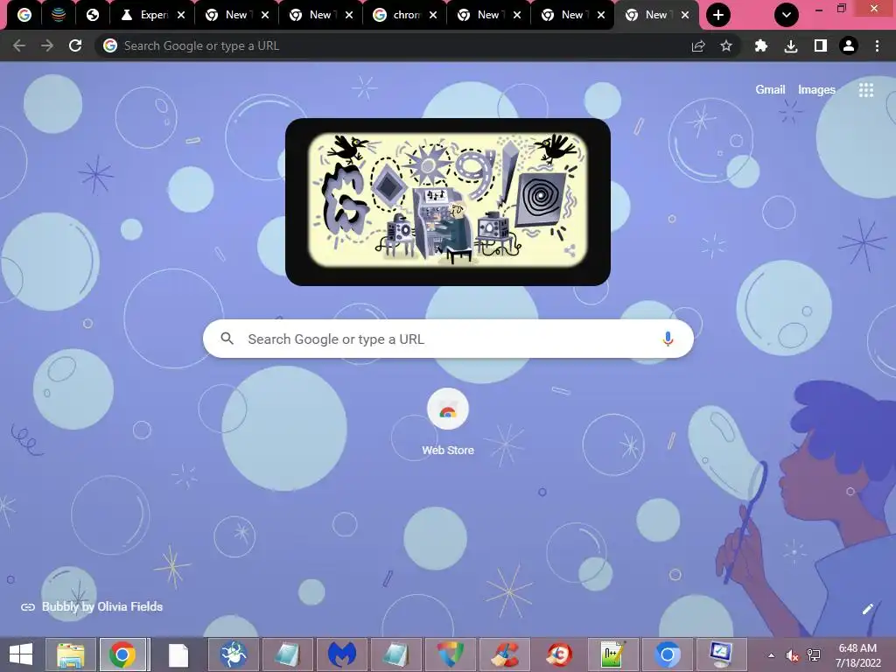Open Notepad++ from the taskbar
Screen dimensions: 896x672
click(613, 654)
